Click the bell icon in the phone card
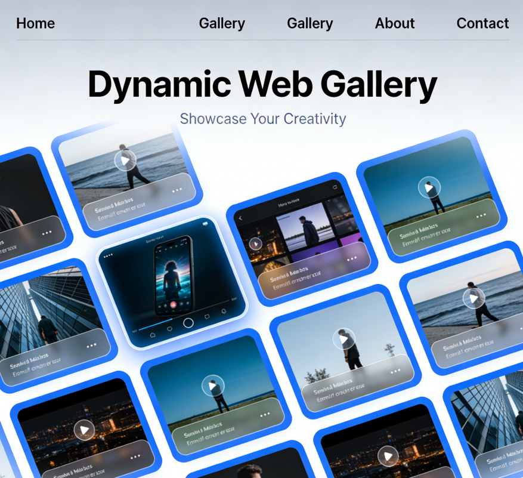523x478 pixels. tap(224, 311)
